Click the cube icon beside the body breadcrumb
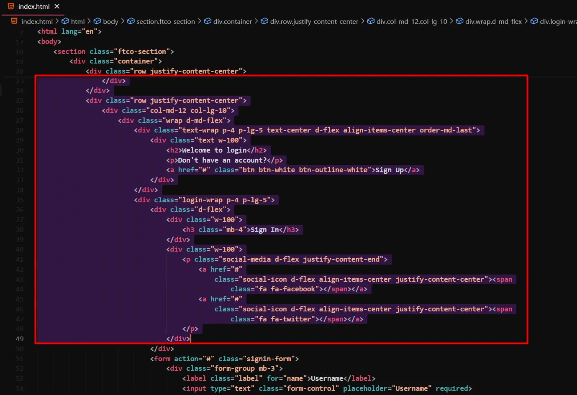Screen dimensions: 577x395 (x=97, y=21)
